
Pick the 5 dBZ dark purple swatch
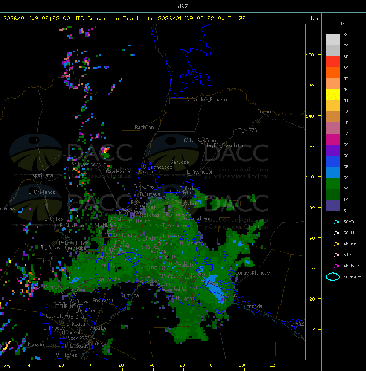coord(333,205)
